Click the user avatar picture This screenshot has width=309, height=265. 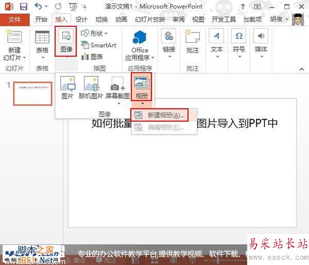click(x=298, y=20)
